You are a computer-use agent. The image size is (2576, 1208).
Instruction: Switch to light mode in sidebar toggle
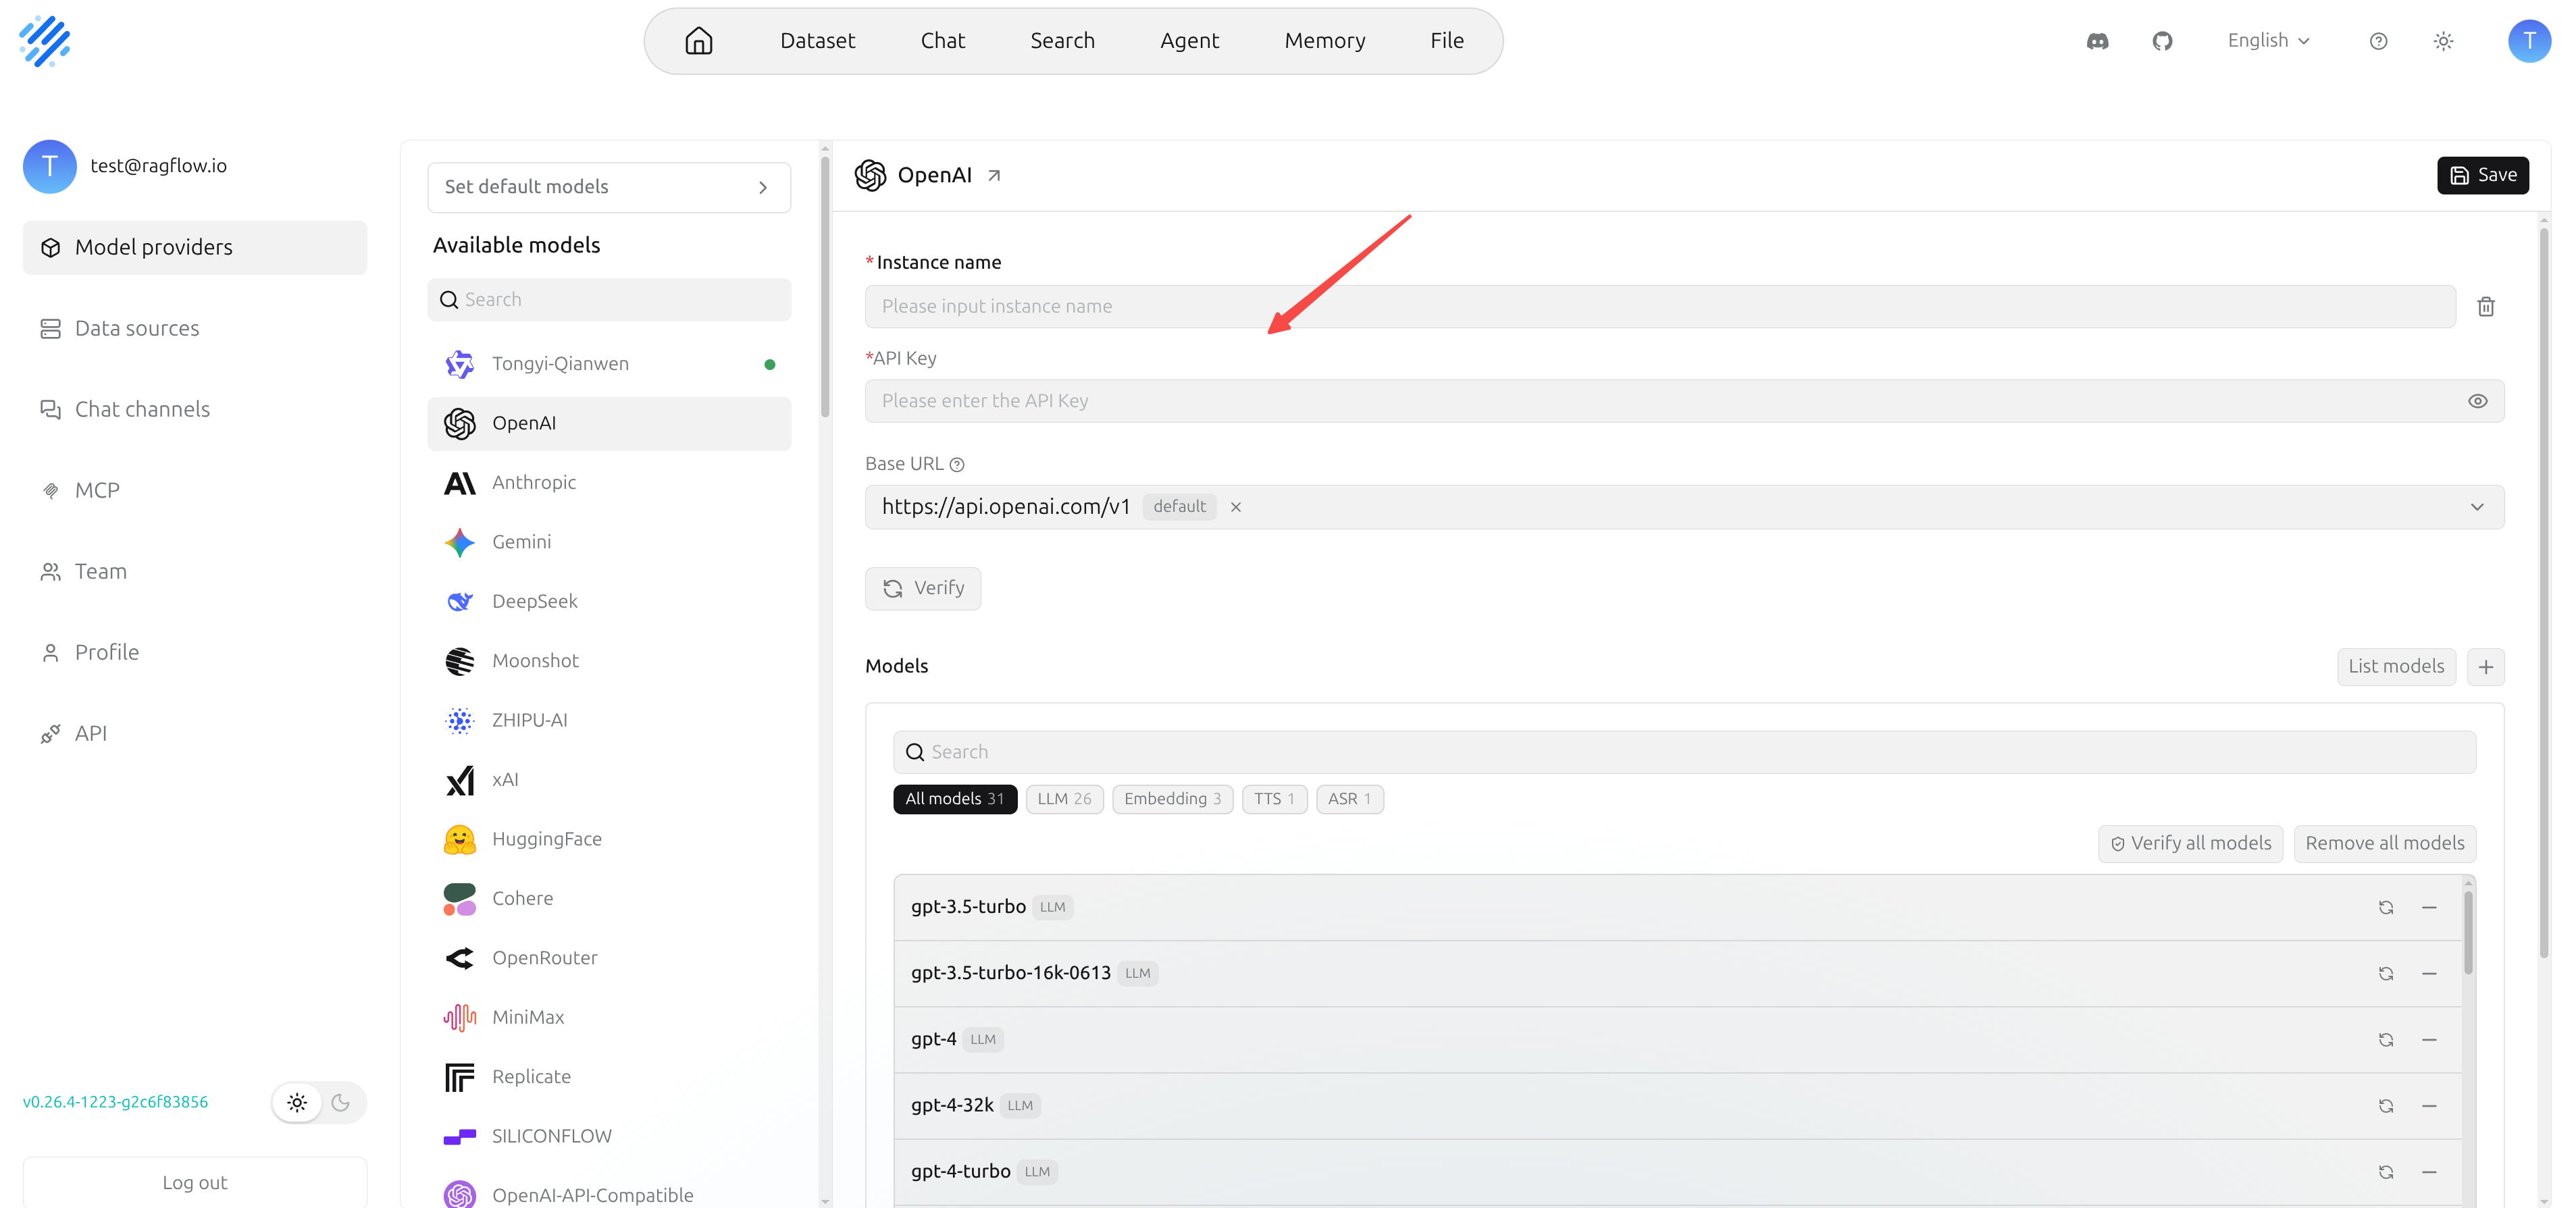[x=297, y=1103]
